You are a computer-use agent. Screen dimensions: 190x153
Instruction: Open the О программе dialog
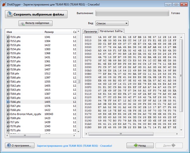(x=19, y=145)
